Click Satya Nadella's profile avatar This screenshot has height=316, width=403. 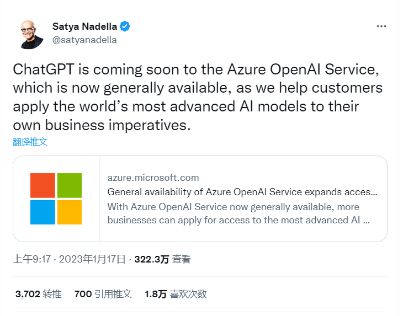pos(31,33)
